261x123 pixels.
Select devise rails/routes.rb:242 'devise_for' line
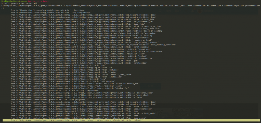[x=70, y=88]
